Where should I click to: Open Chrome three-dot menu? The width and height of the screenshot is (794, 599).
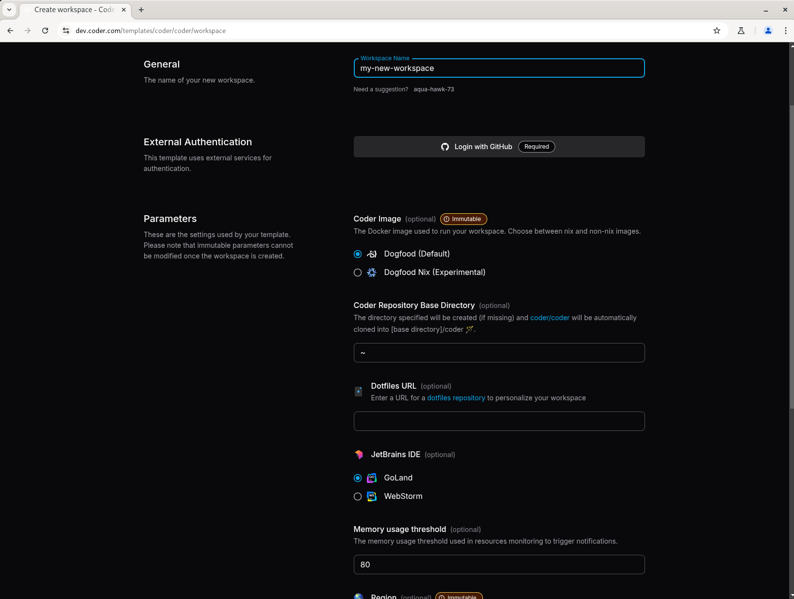tap(786, 31)
